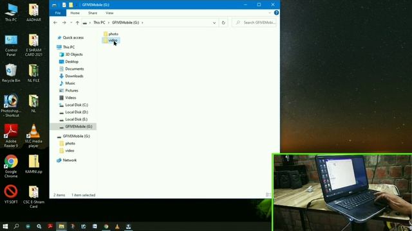Open Explorer help icon
The image size is (412, 231).
pos(276,13)
